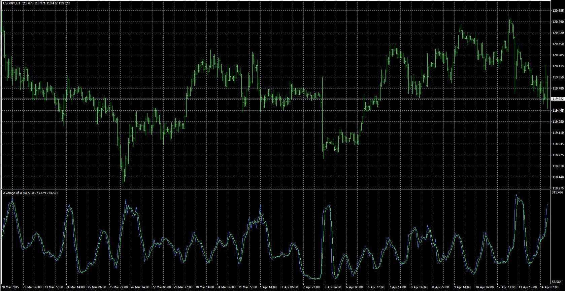Click the 30 Mar 14:00 time label

(205, 287)
